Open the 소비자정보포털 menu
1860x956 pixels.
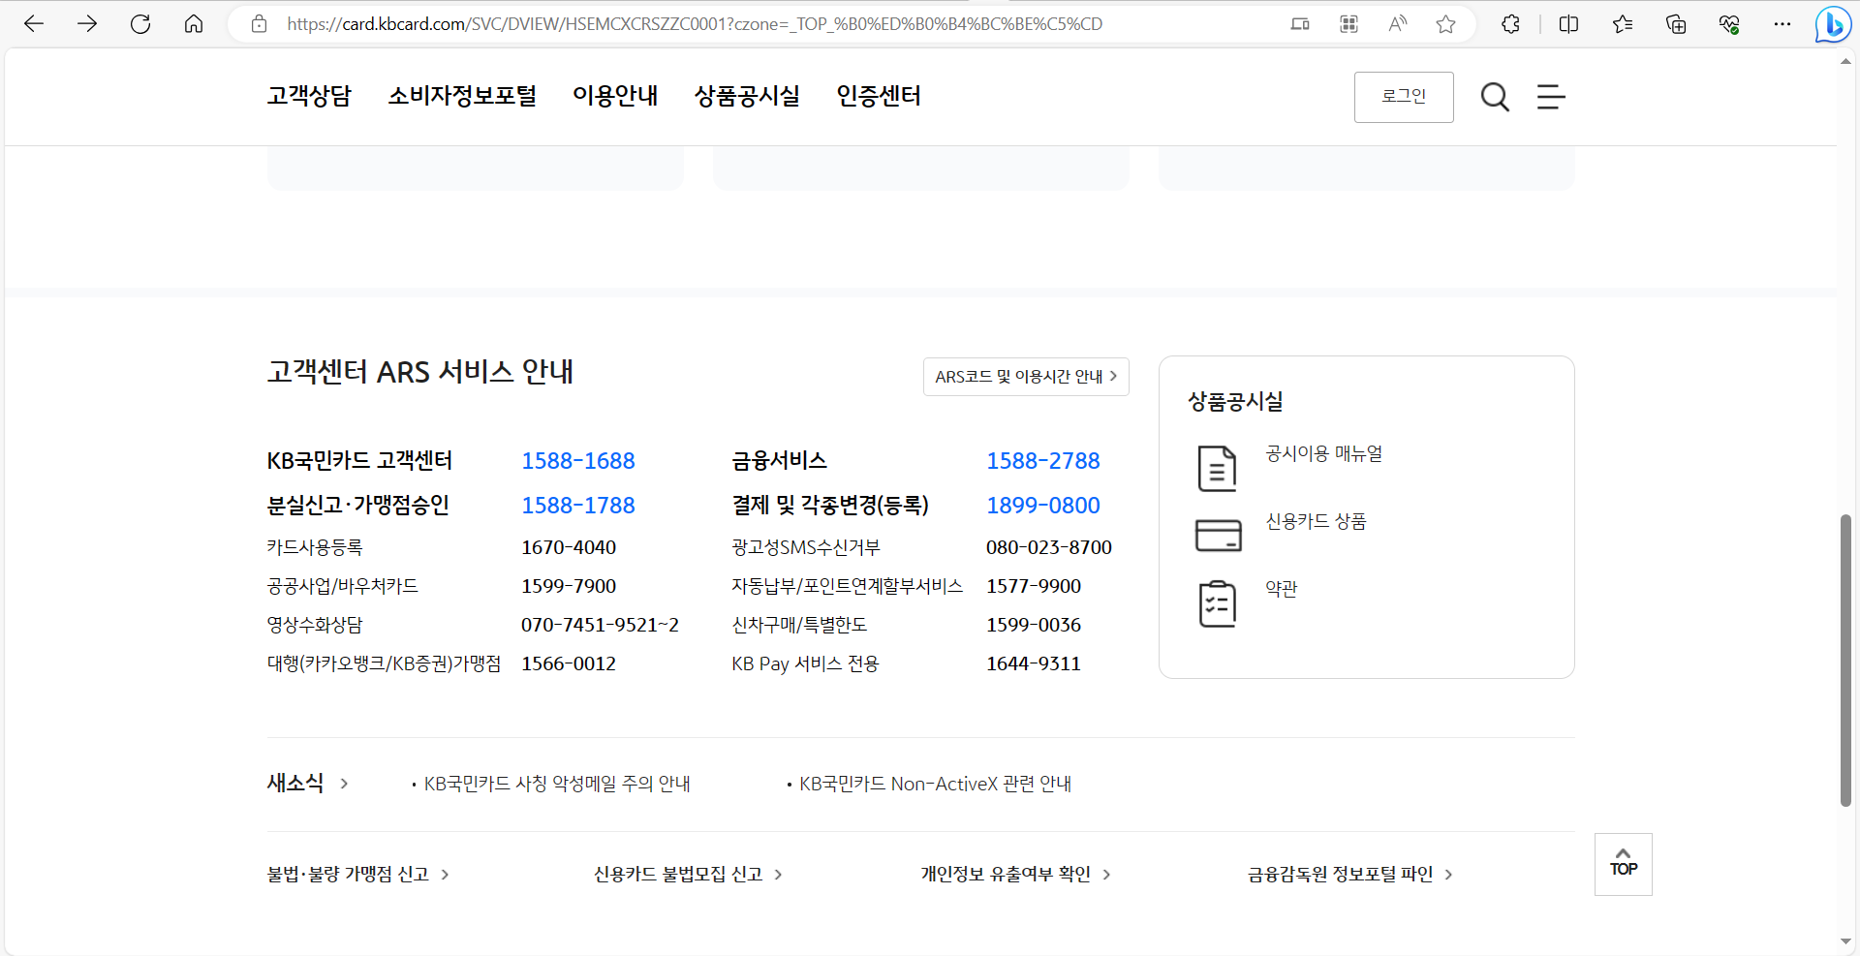(462, 96)
